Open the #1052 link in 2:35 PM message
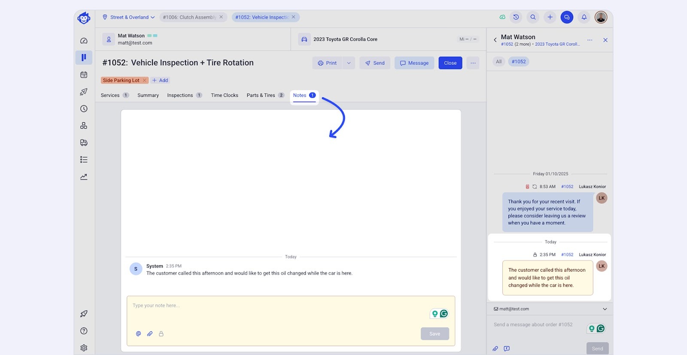 (567, 255)
